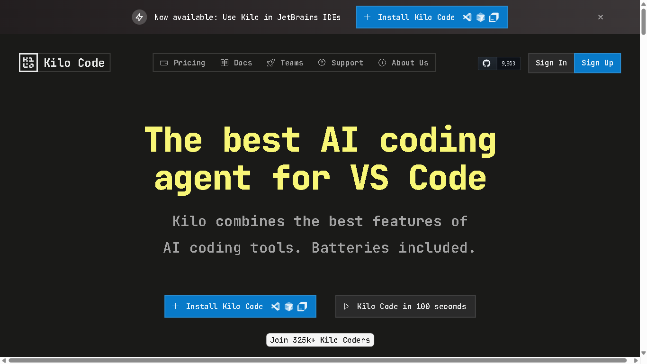The width and height of the screenshot is (647, 364).
Task: Click the cube icon in hero install button
Action: tap(289, 306)
